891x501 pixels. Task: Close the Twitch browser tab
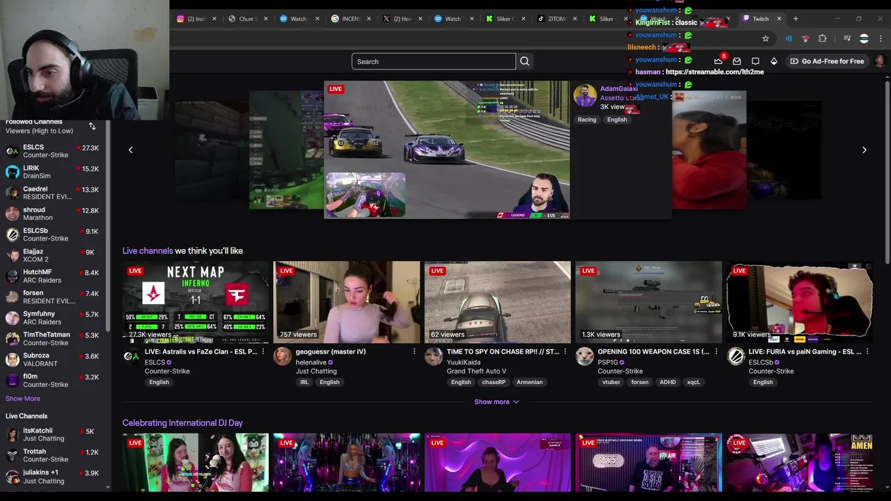(x=779, y=19)
